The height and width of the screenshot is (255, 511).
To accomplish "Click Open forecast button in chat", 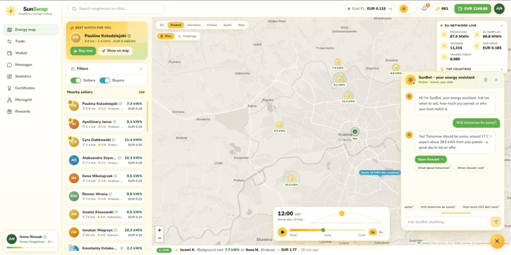I will pyautogui.click(x=430, y=159).
